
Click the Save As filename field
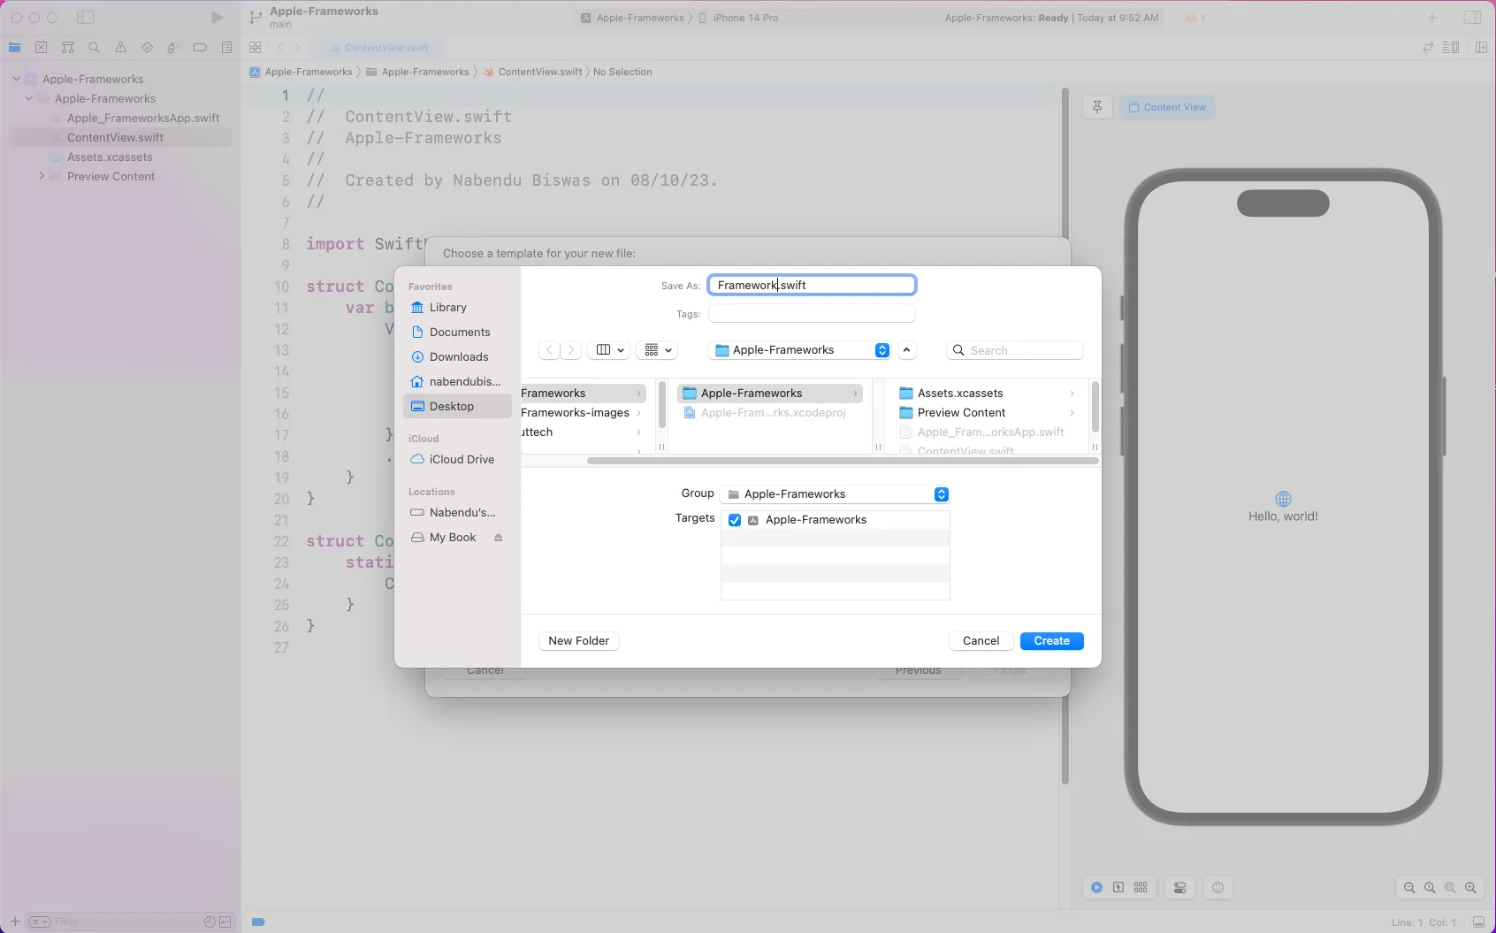(812, 285)
